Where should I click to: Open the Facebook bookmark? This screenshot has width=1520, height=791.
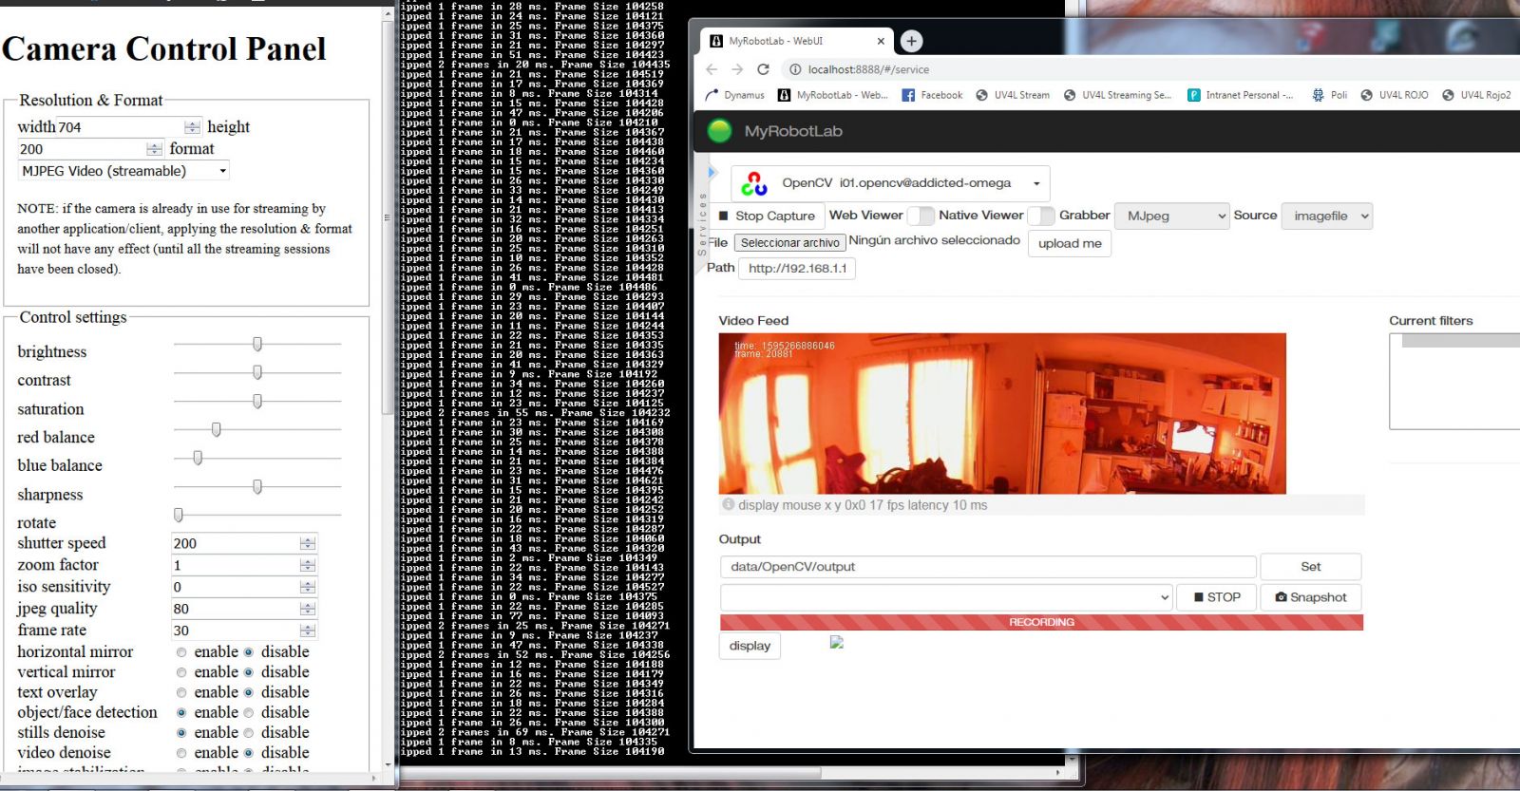click(x=932, y=95)
